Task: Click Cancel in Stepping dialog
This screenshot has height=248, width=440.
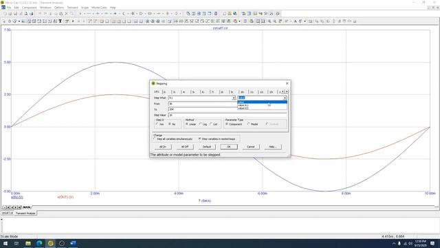Action: click(250, 147)
